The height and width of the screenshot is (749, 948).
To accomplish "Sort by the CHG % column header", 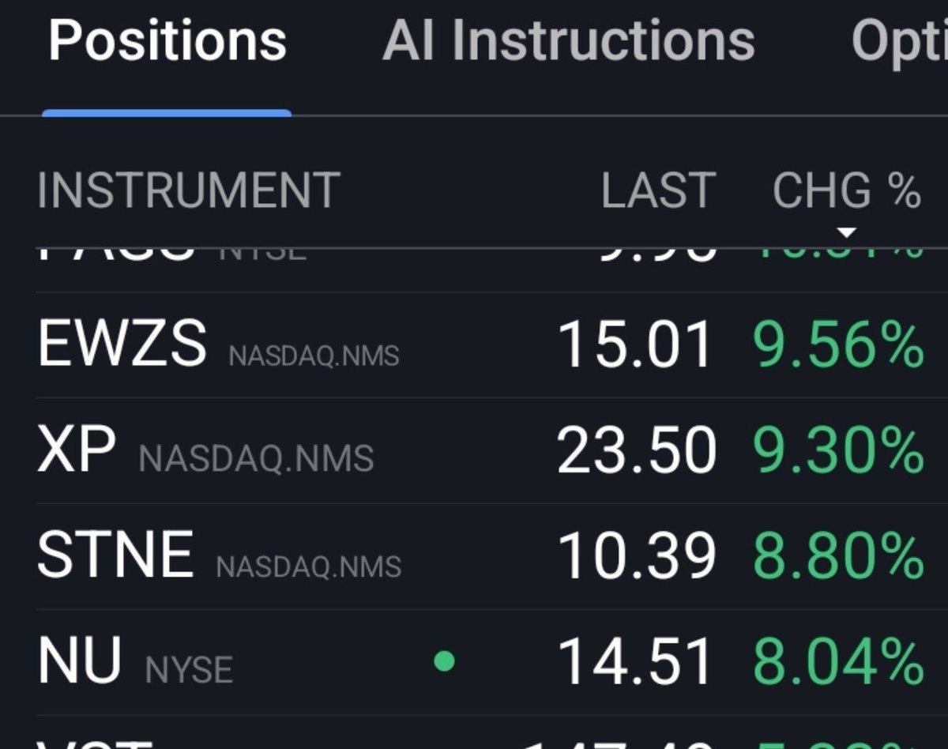I will click(x=847, y=190).
